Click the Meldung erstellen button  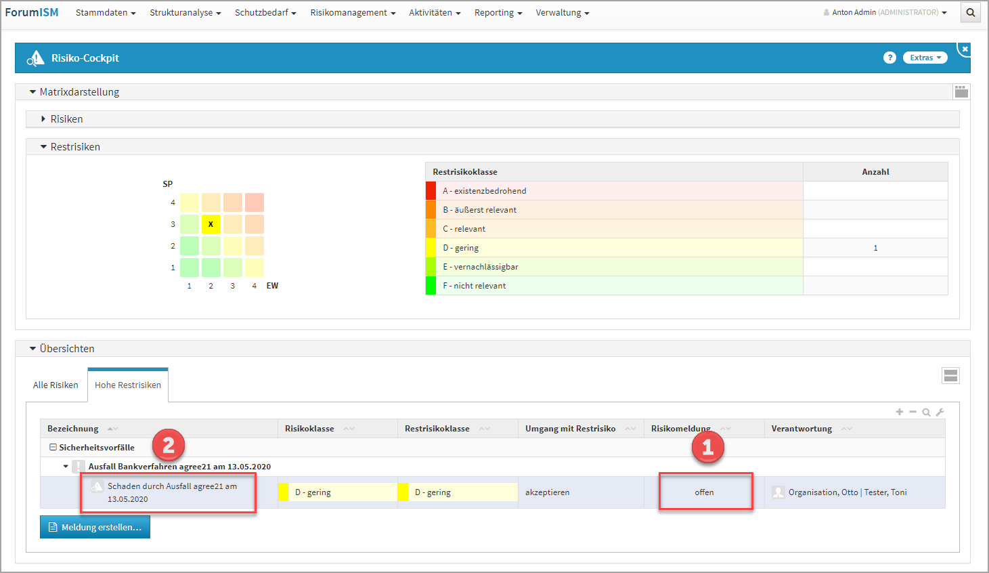pos(95,528)
